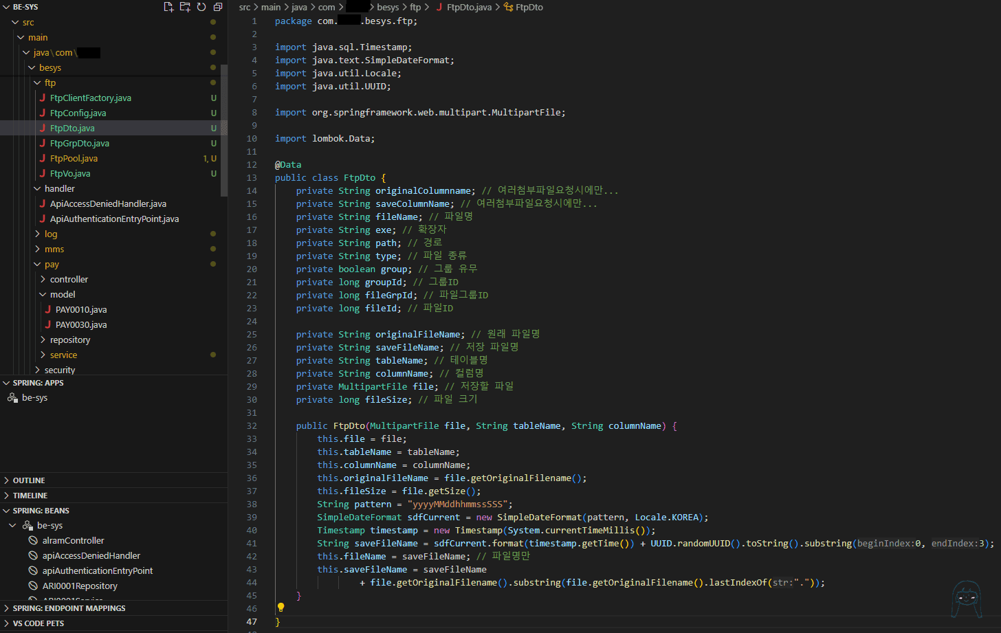Click the @Data annotation on line 12
The width and height of the screenshot is (1001, 633).
coord(288,165)
